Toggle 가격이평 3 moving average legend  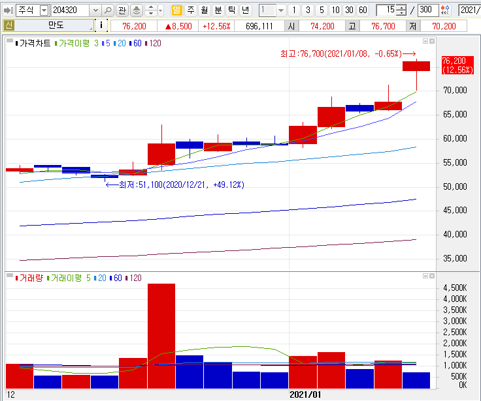(76, 44)
